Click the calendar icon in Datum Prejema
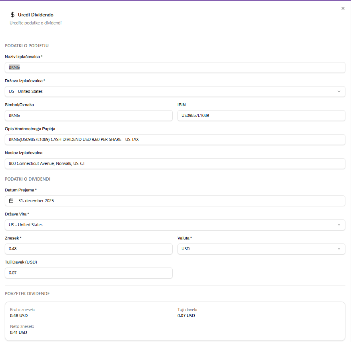Image resolution: width=351 pixels, height=342 pixels. 11,201
